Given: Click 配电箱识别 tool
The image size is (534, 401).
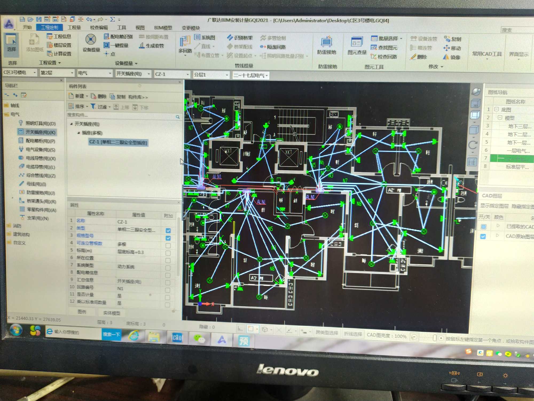Looking at the screenshot, I should pyautogui.click(x=118, y=37).
